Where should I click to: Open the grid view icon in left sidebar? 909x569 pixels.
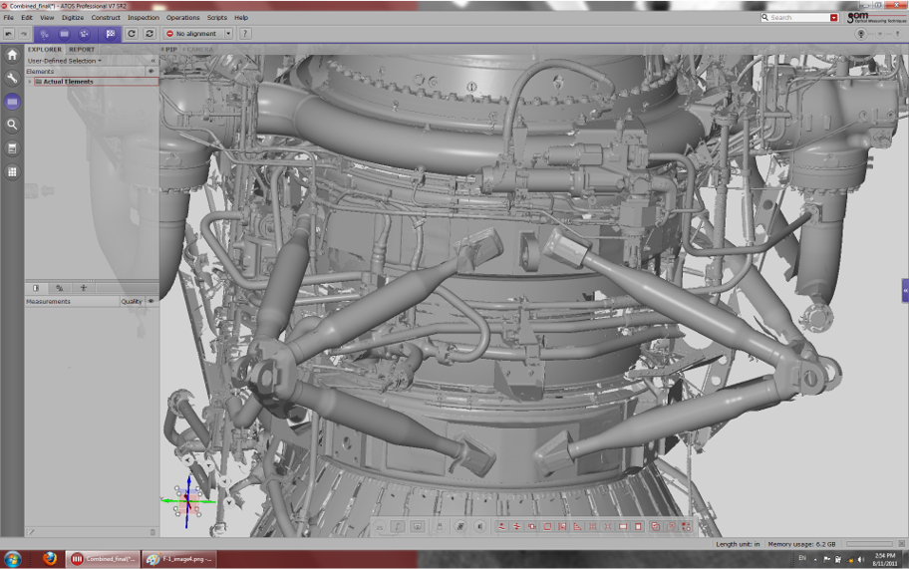pos(12,171)
